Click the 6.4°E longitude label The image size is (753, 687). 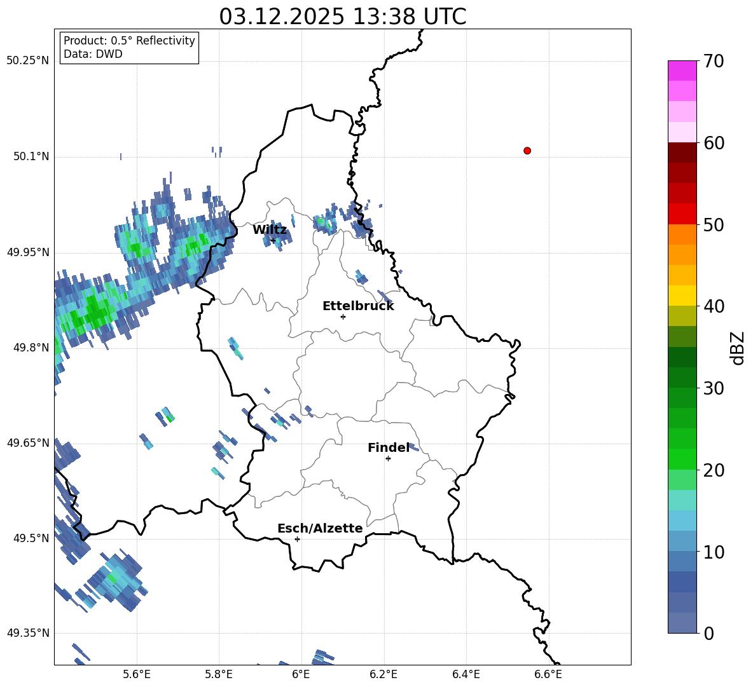tap(466, 674)
